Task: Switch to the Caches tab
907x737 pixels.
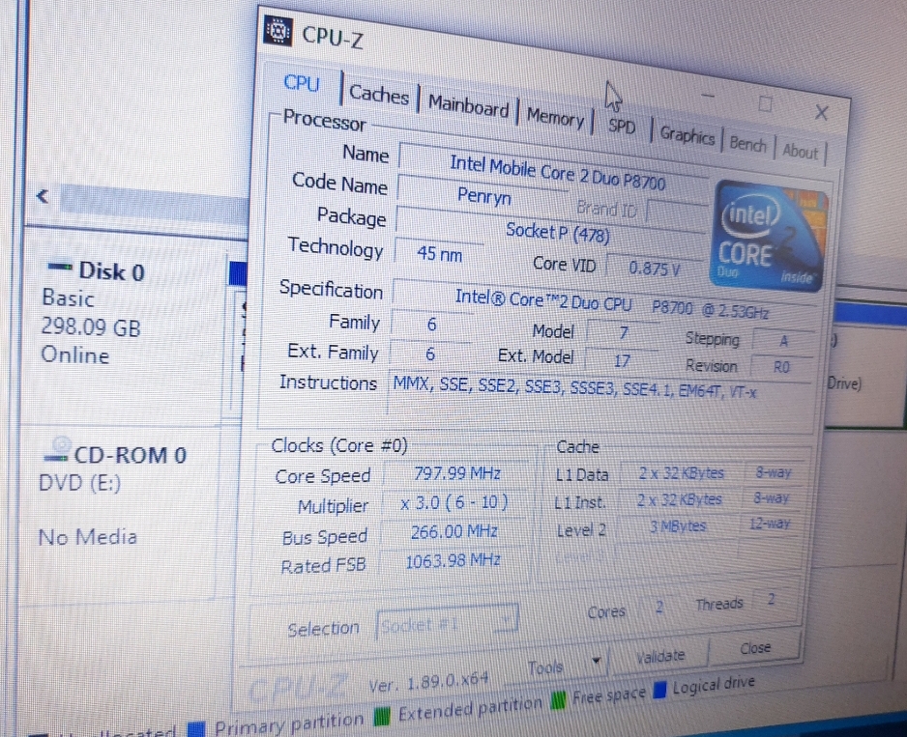Action: (x=378, y=95)
